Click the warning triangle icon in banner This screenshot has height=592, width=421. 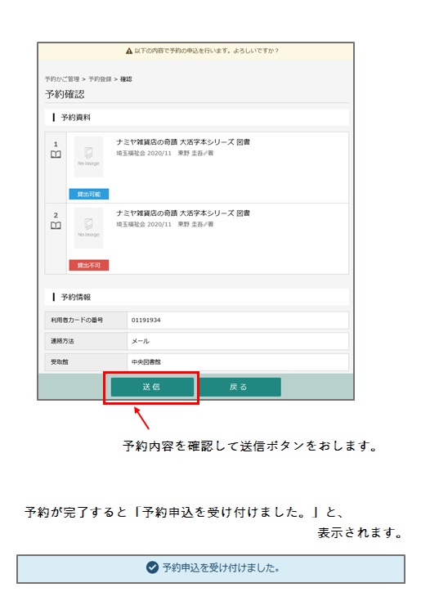129,51
